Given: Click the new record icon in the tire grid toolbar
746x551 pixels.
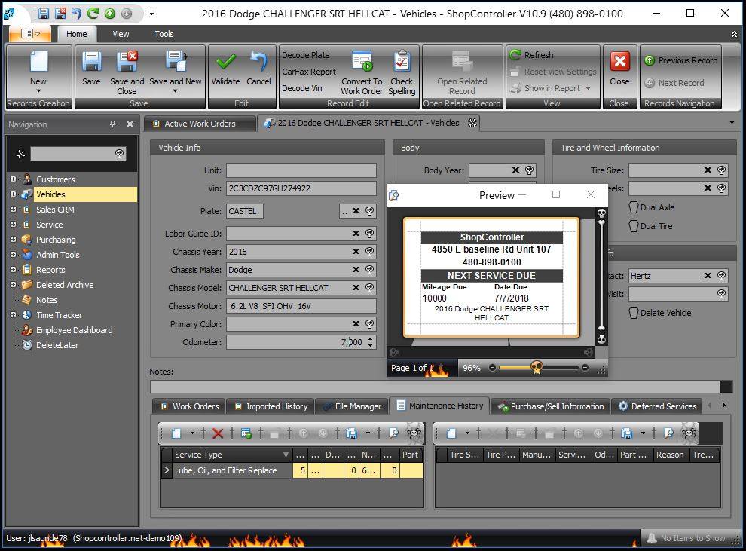Looking at the screenshot, I should [x=451, y=433].
